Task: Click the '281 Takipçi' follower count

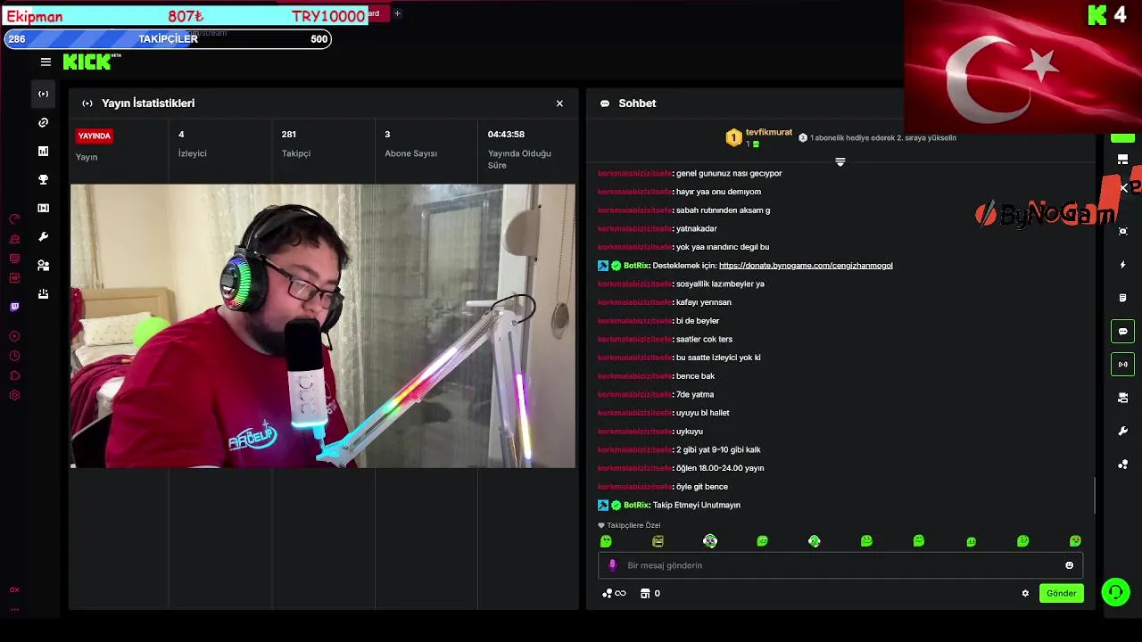Action: coord(296,144)
